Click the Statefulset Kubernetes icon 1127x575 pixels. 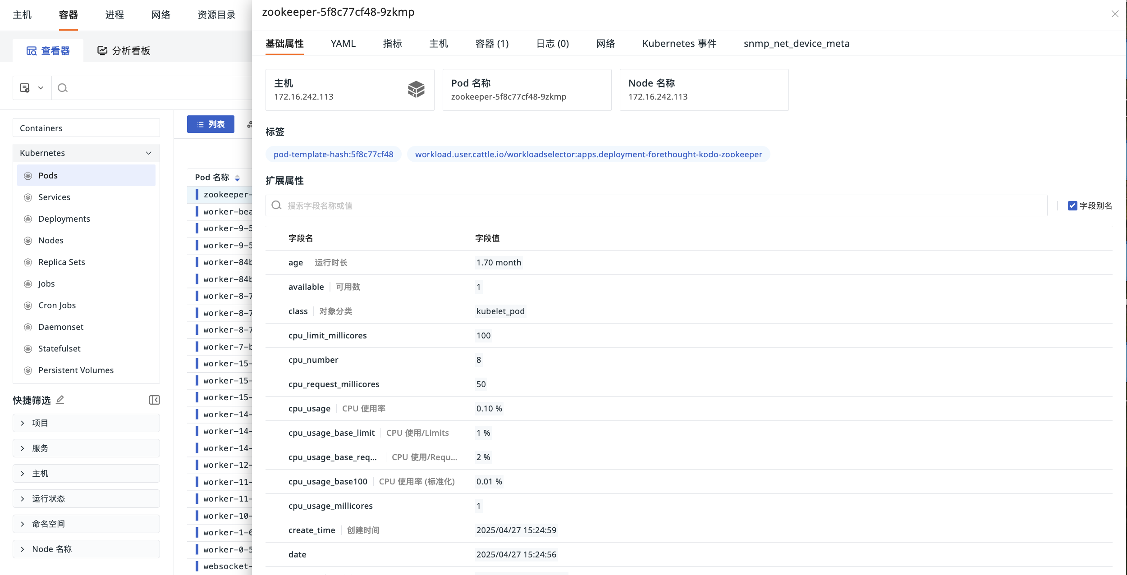[28, 349]
